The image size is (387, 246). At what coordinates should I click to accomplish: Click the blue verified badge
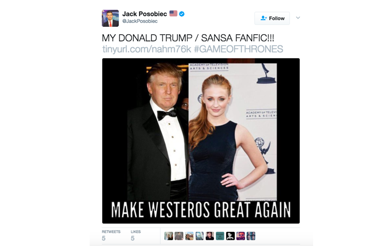point(182,14)
